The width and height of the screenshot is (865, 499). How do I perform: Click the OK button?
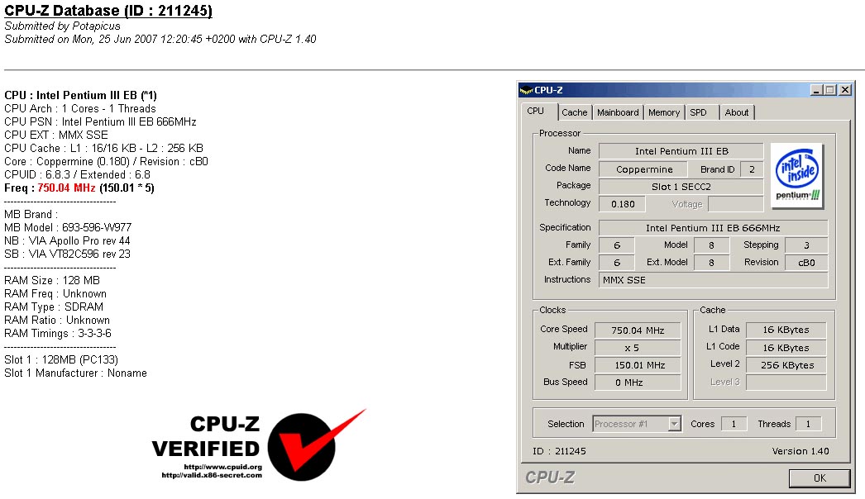point(820,478)
